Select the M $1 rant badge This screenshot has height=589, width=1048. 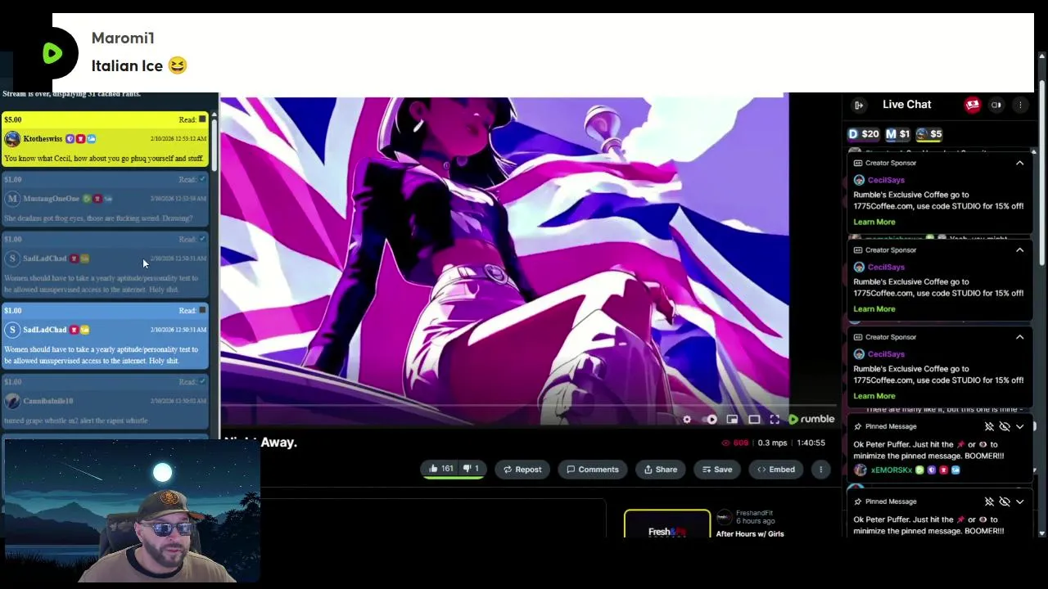pyautogui.click(x=897, y=134)
